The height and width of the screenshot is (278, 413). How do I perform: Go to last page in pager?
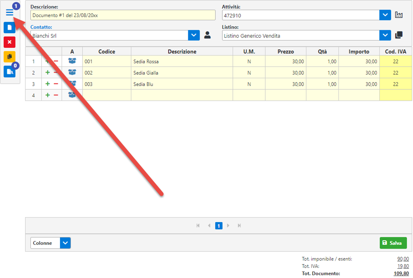[x=239, y=226]
